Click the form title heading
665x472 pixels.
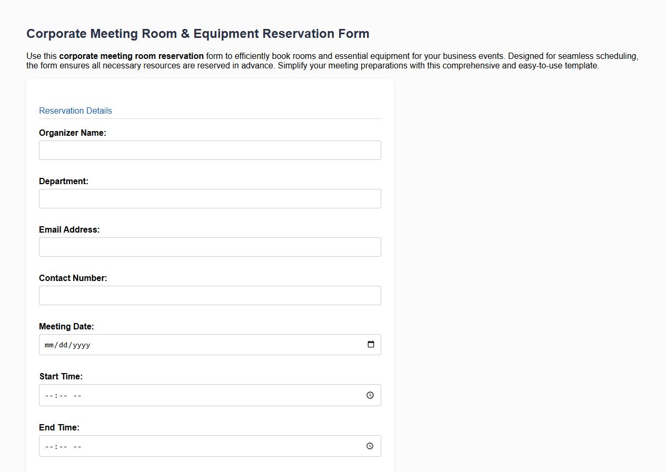click(197, 33)
